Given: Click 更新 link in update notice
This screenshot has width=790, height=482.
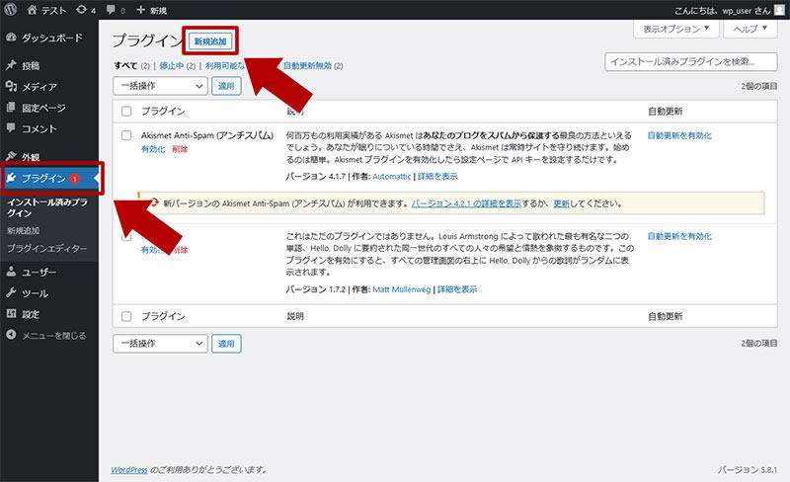Looking at the screenshot, I should (x=561, y=203).
